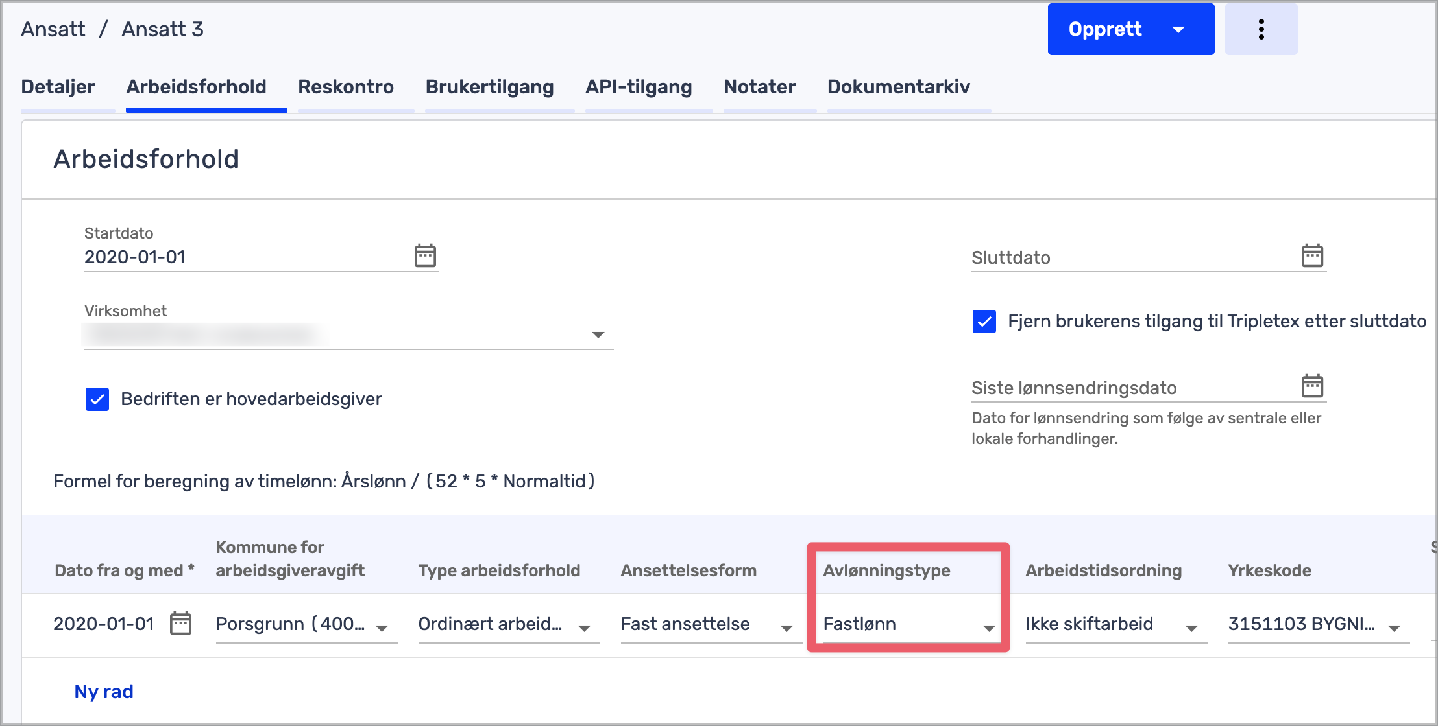Open calendar icon next to Dato fra og med
Viewport: 1438px width, 726px height.
[x=180, y=624]
